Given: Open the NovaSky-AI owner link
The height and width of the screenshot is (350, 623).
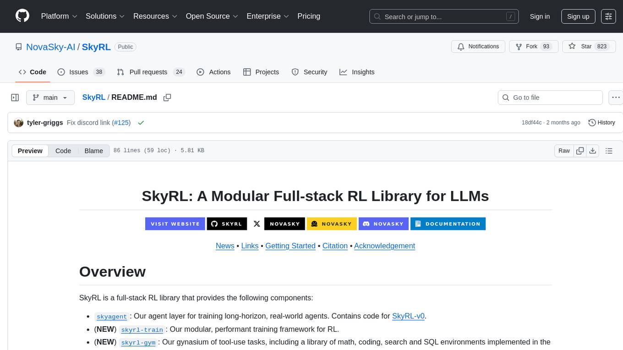Looking at the screenshot, I should (51, 47).
